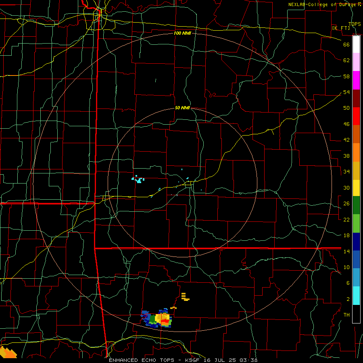Click the light blue 6-10 kft legend swatch

tap(356, 277)
